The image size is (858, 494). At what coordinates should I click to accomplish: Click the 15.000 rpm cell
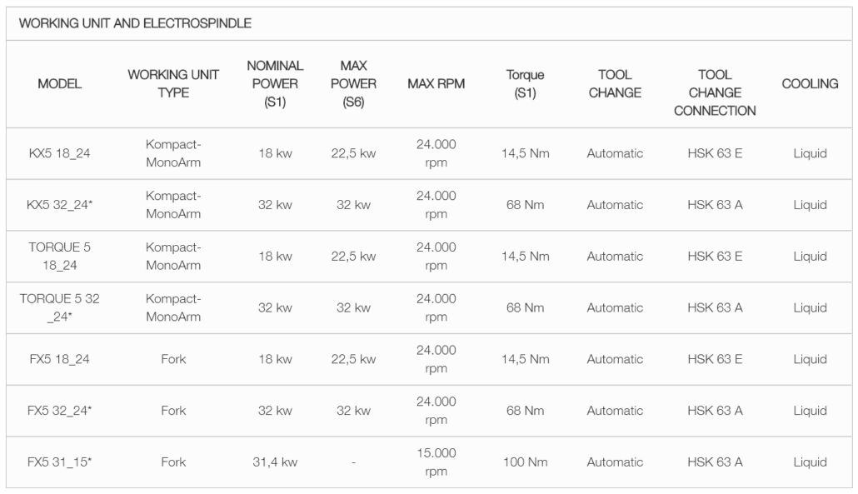(436, 462)
